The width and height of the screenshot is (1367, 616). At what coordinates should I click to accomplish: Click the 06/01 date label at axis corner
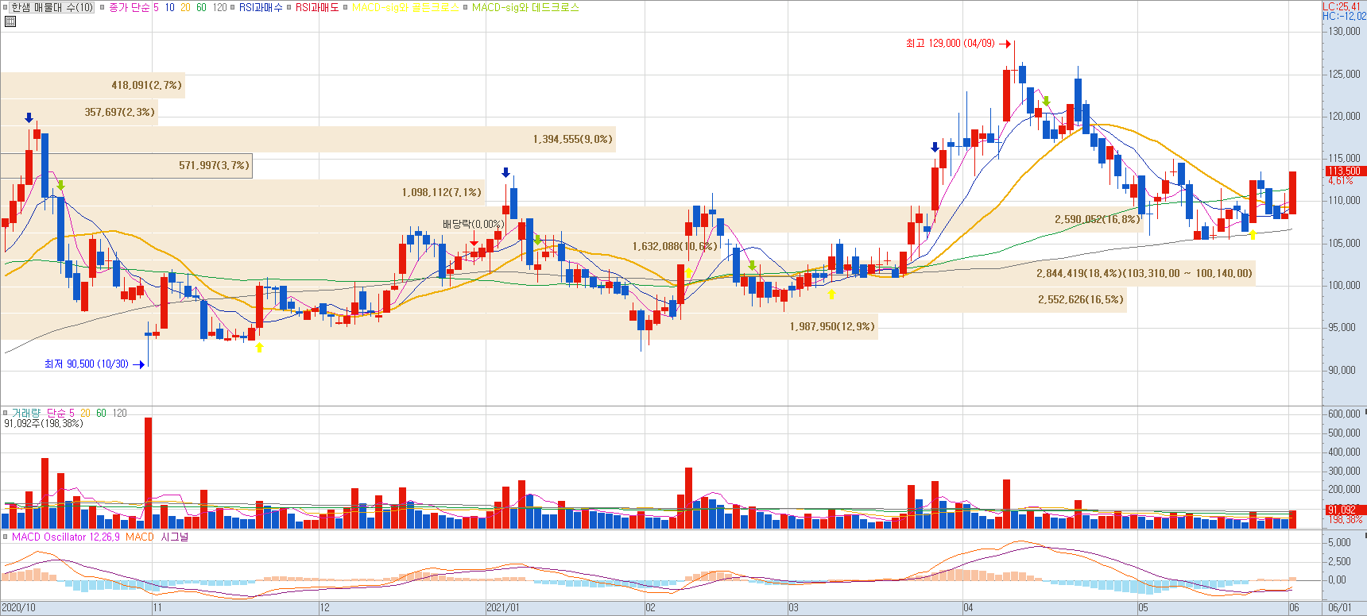(x=1340, y=608)
